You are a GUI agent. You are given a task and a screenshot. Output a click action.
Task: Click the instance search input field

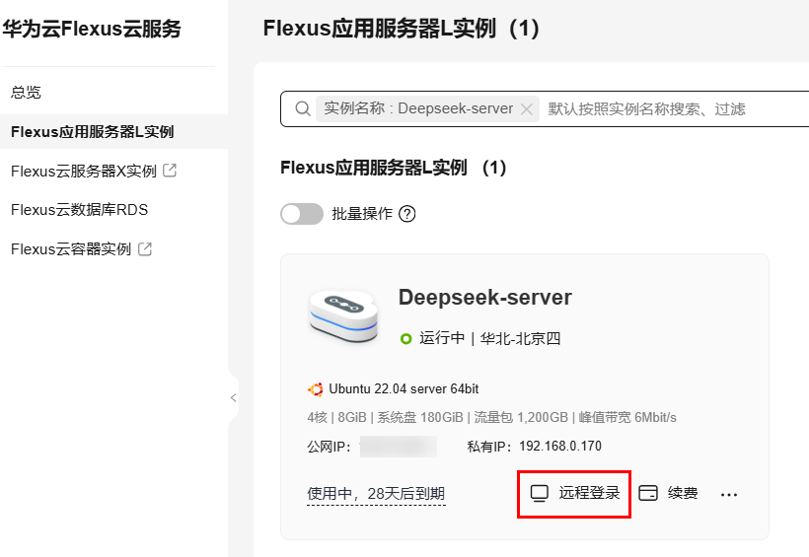point(671,108)
